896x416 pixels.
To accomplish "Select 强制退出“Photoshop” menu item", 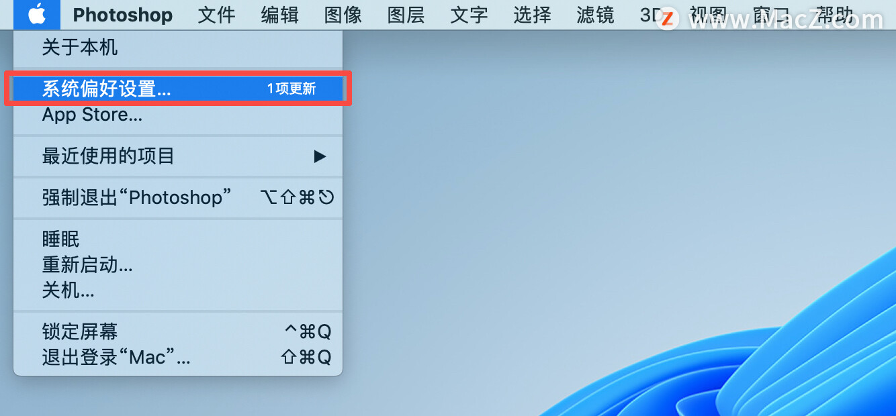I will pos(178,197).
